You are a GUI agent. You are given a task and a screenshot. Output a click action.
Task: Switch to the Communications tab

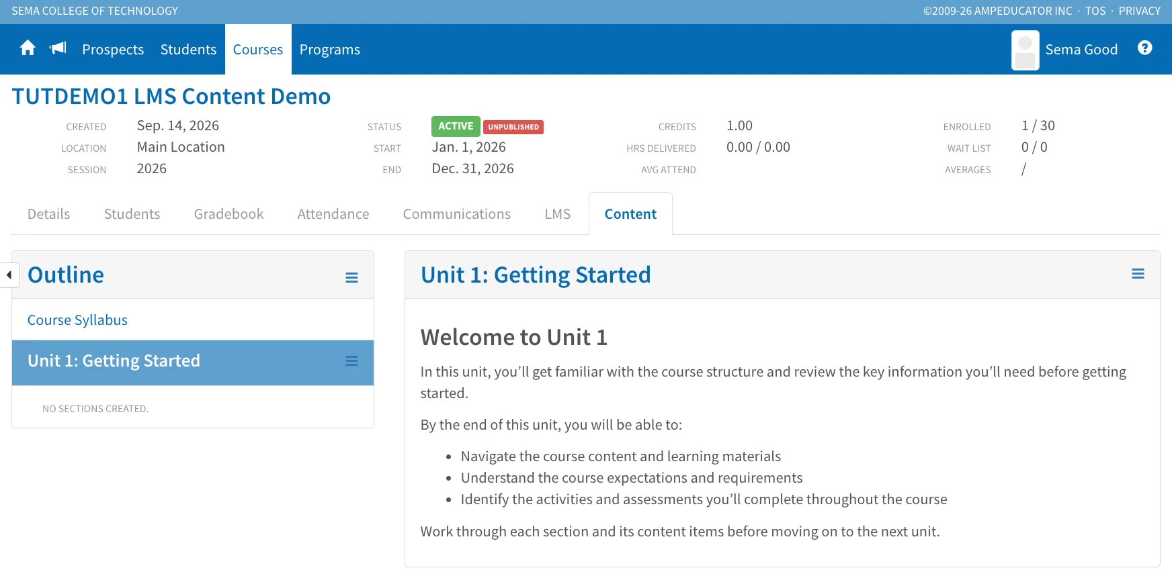[x=457, y=214]
